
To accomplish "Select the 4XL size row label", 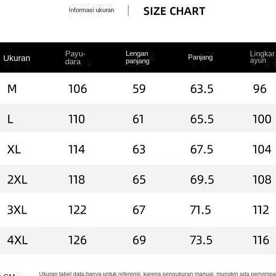I will coord(17,240).
